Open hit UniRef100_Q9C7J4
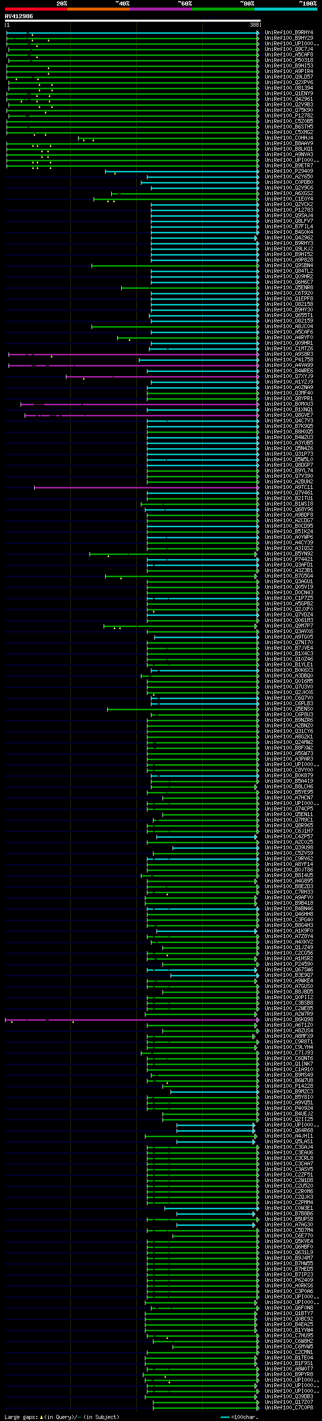Screen dimensions: 322x1421 click(289, 49)
